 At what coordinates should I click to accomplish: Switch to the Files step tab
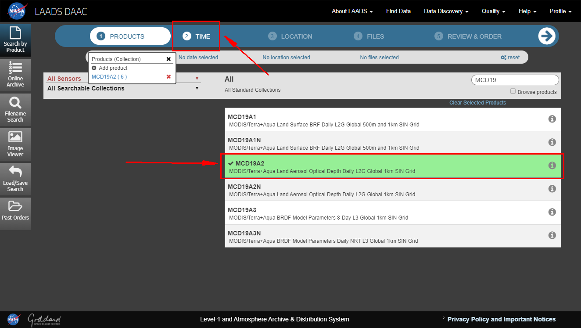coord(369,36)
